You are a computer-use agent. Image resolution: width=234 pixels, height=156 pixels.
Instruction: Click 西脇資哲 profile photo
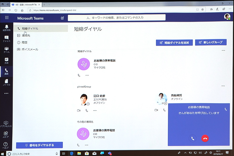pos(161,99)
